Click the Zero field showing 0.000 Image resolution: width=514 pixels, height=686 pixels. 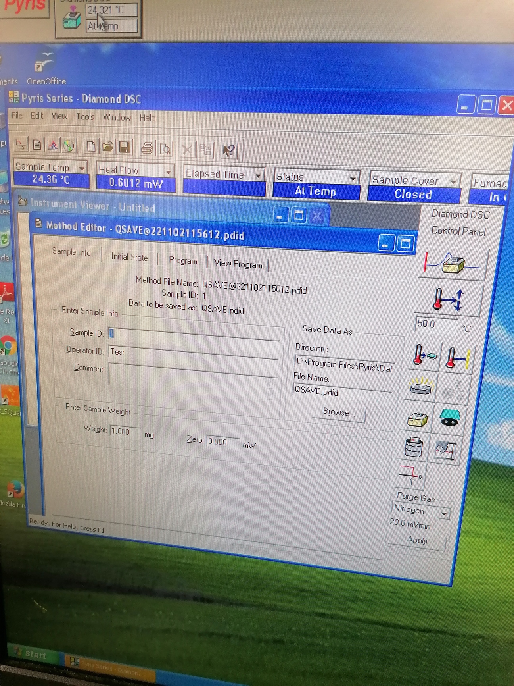[x=223, y=441]
